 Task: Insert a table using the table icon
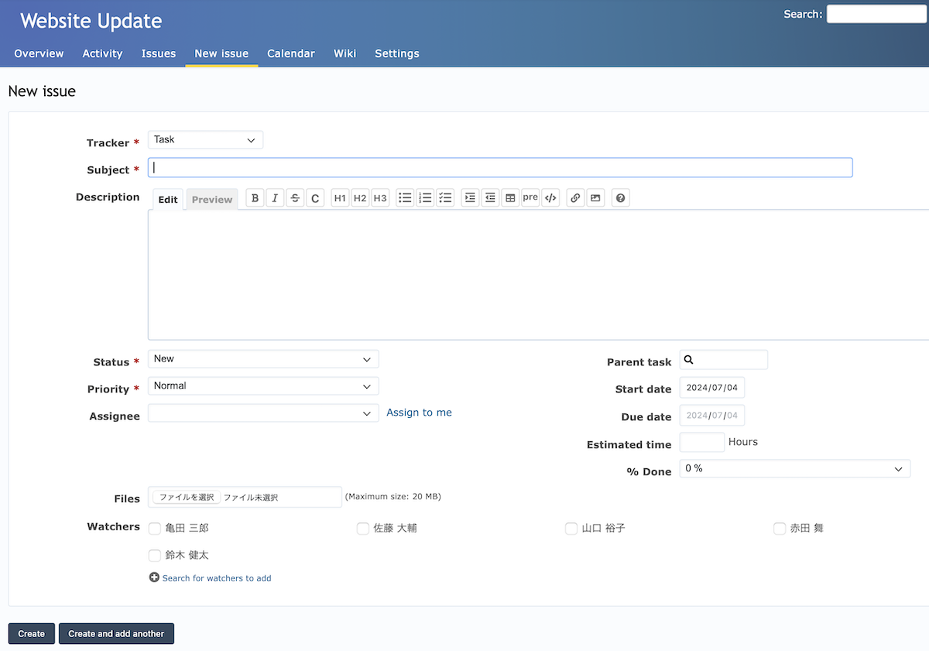pos(510,197)
